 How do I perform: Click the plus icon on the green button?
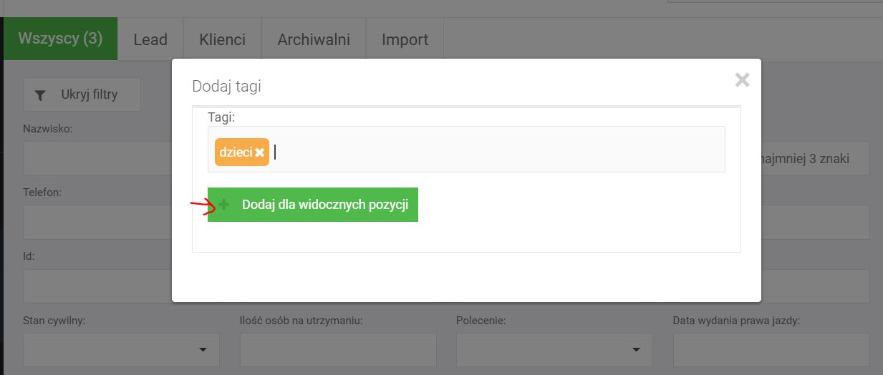tap(224, 205)
